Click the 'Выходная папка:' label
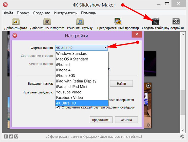Screen dimensions: 188x142 pos(41,84)
